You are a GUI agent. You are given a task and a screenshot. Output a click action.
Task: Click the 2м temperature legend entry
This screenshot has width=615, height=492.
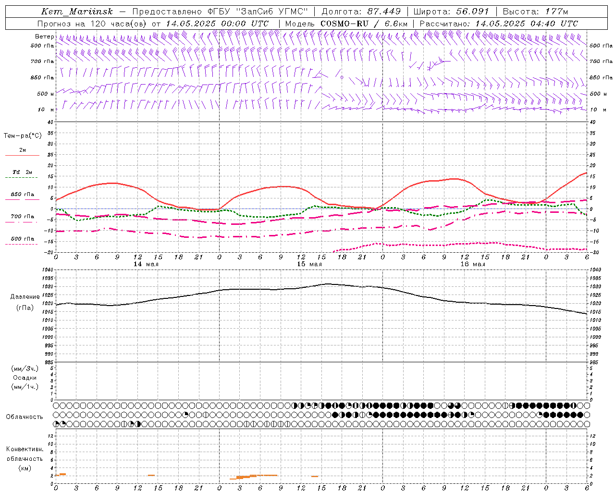23,150
